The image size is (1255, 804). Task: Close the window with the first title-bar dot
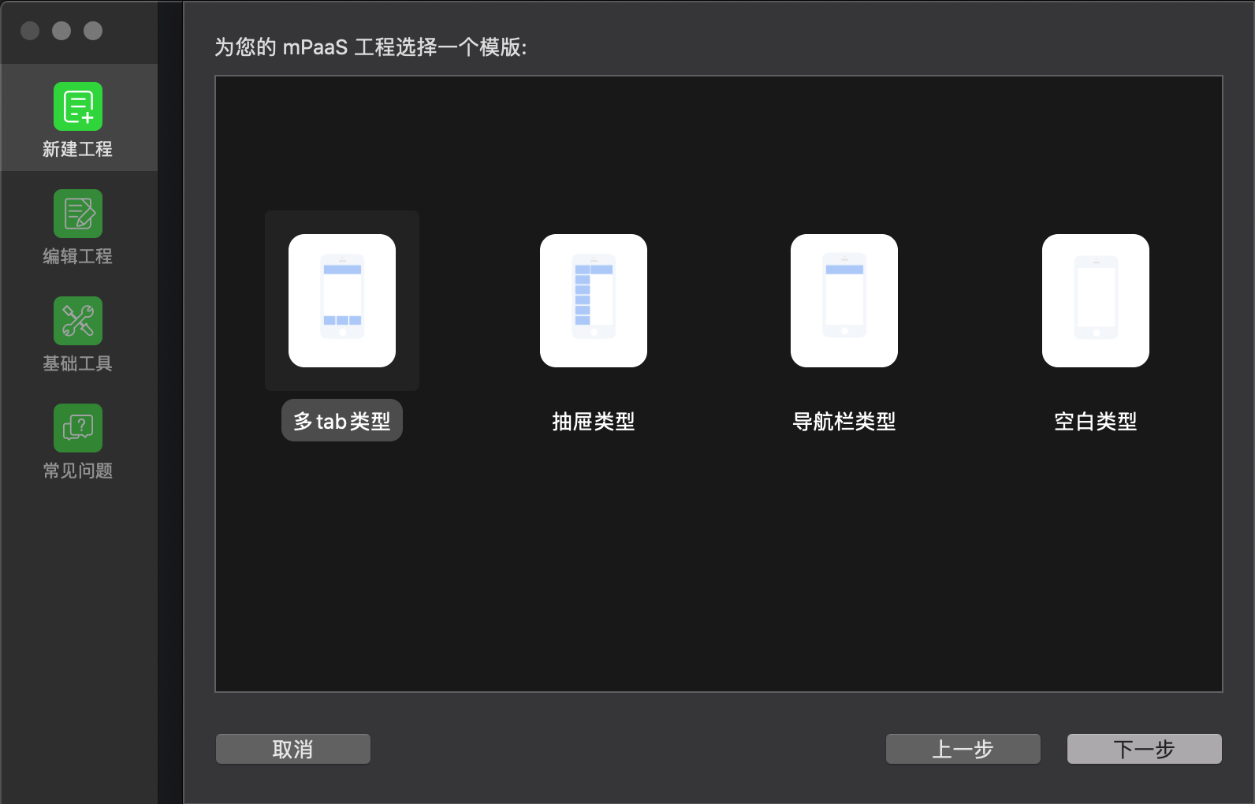point(30,31)
